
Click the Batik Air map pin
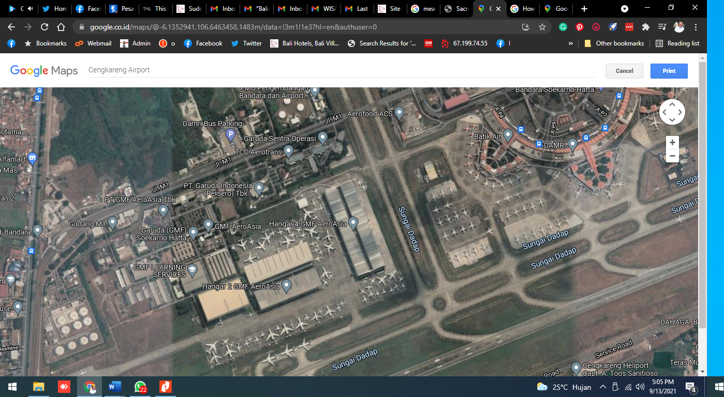tap(508, 135)
